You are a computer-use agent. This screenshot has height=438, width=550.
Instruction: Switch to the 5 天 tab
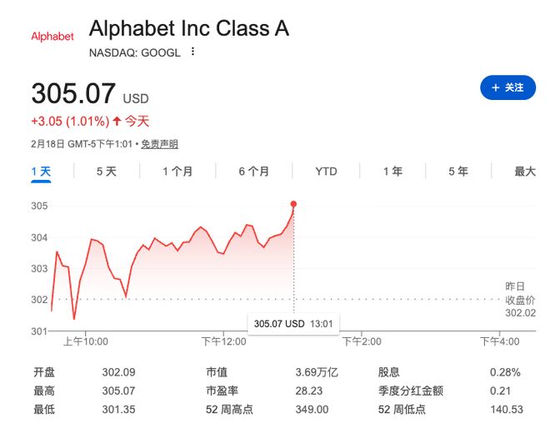[107, 172]
